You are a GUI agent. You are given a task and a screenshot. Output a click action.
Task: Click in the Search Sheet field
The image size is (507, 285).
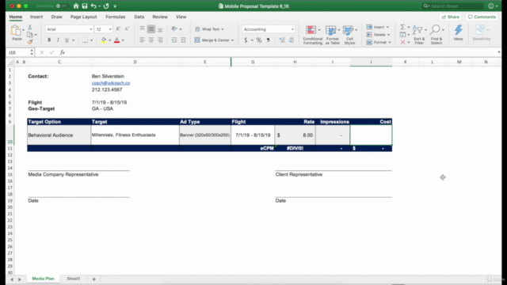pos(452,6)
